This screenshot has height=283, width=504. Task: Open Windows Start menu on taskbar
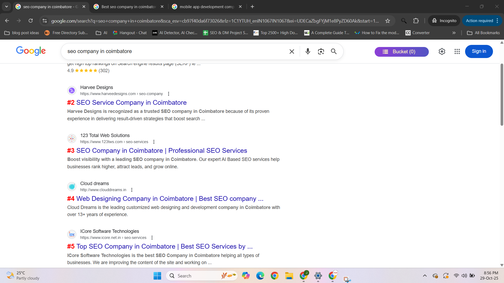click(x=157, y=276)
